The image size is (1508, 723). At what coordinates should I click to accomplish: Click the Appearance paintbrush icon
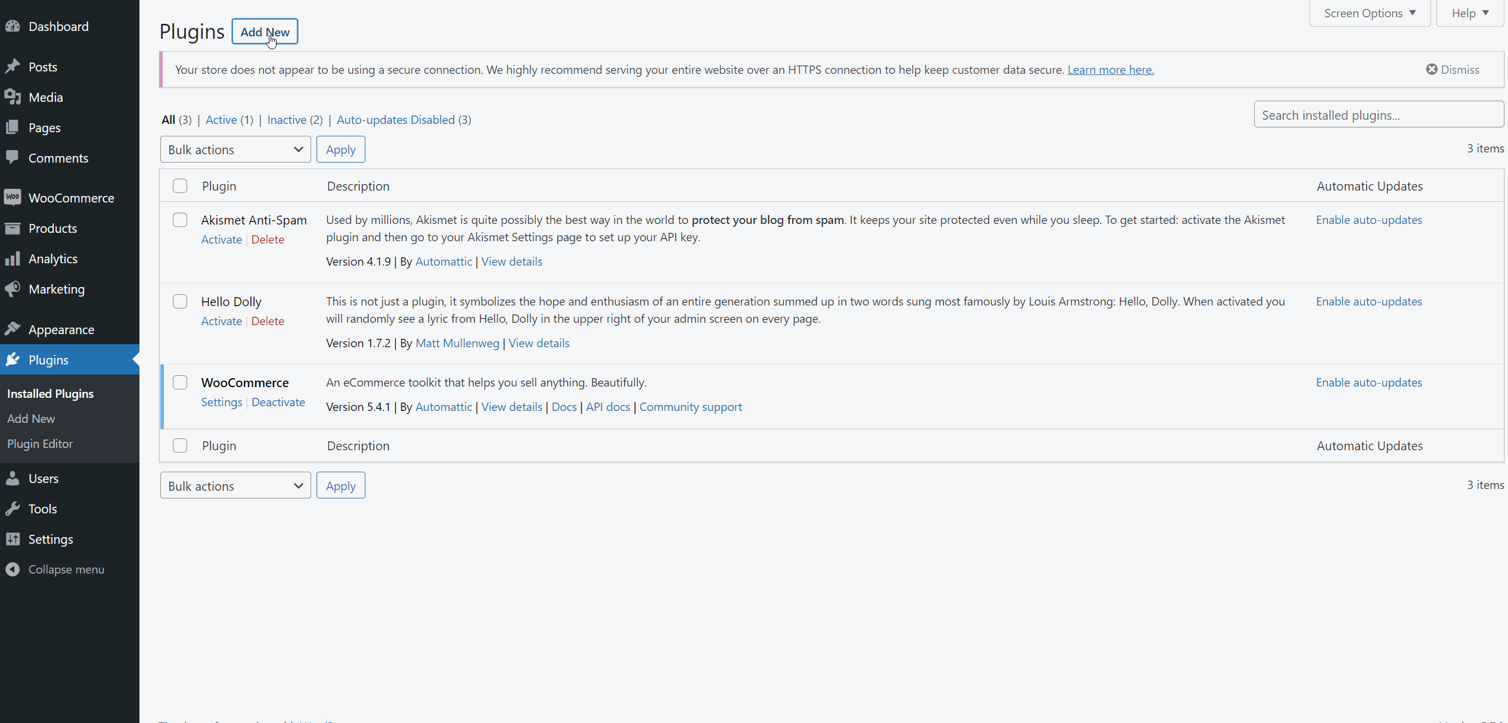coord(13,329)
